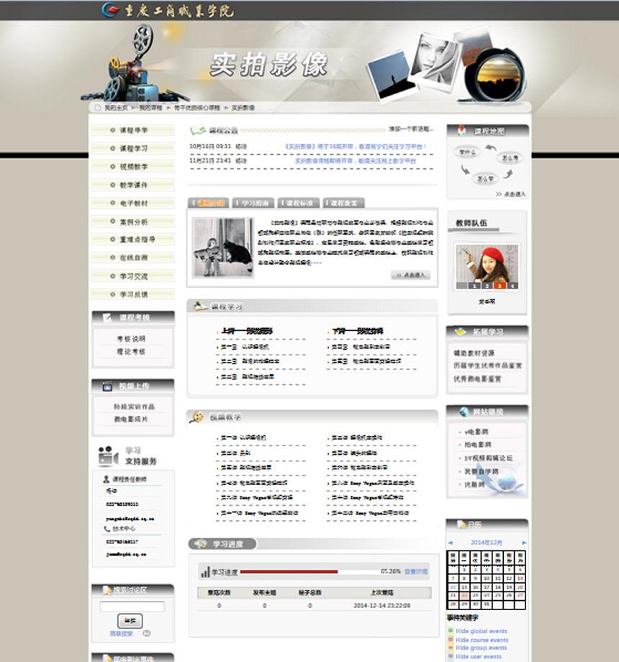Click the forum search input field
Image resolution: width=619 pixels, height=662 pixels.
tap(132, 607)
